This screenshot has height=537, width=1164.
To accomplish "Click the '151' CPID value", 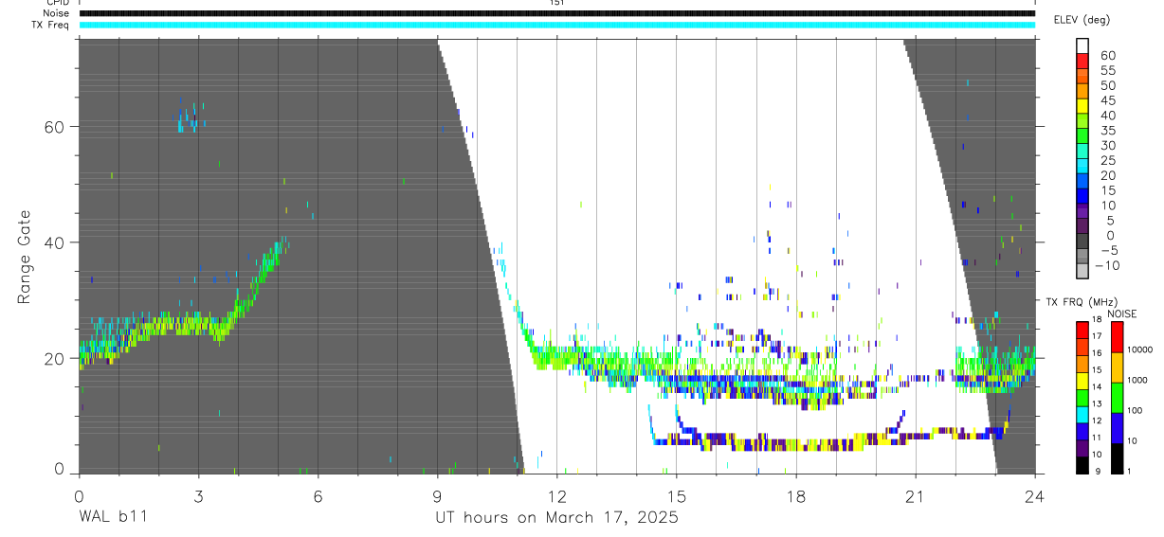I will [556, 3].
